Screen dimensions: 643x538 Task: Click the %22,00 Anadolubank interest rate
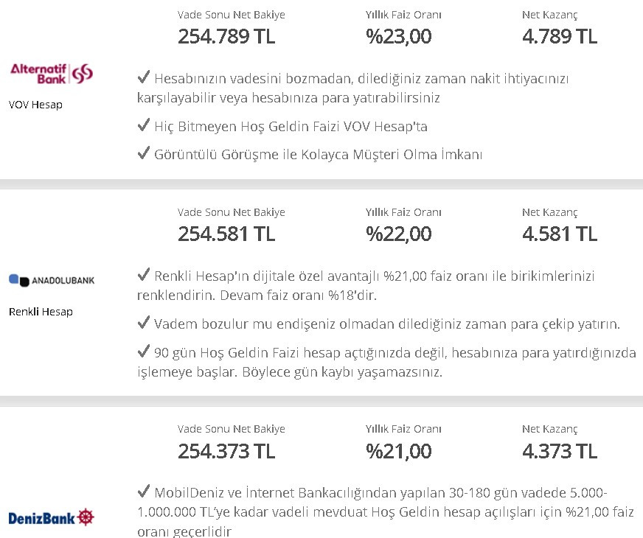pos(398,234)
